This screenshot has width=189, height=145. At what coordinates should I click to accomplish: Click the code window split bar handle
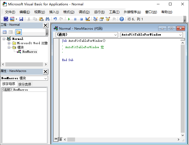click(183, 39)
